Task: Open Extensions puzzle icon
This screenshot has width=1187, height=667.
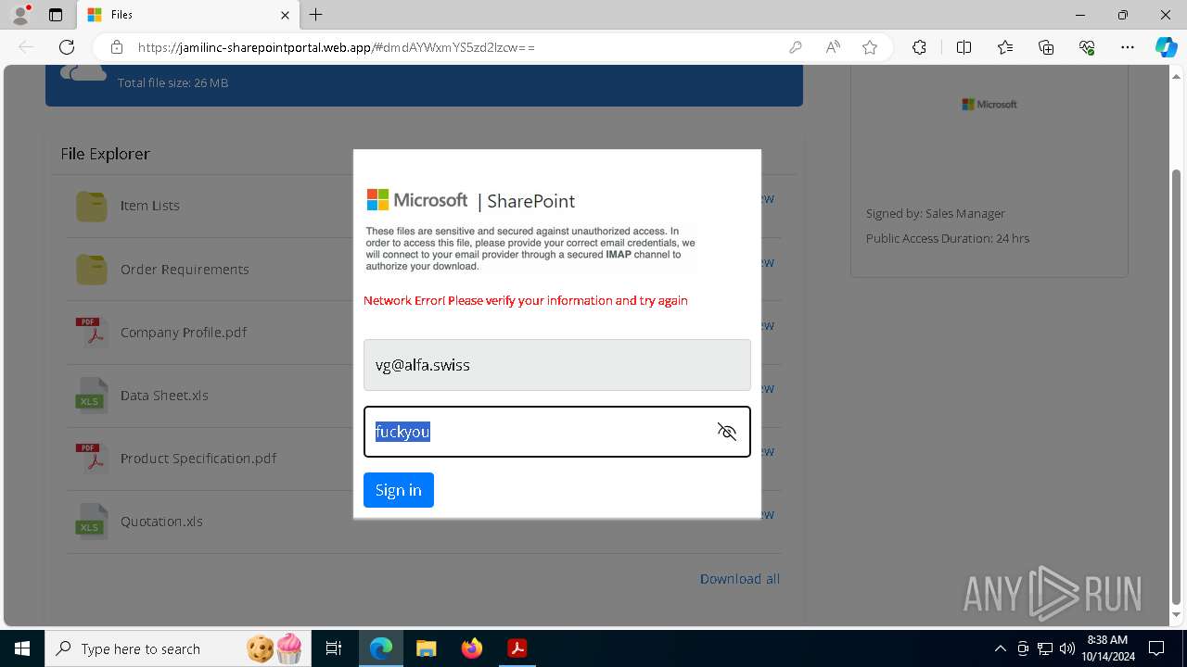Action: tap(919, 47)
